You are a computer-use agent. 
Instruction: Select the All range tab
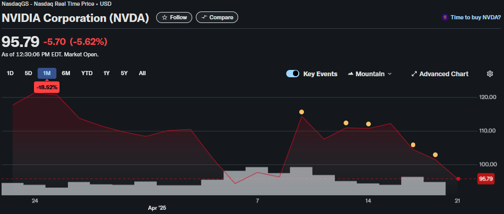[142, 73]
